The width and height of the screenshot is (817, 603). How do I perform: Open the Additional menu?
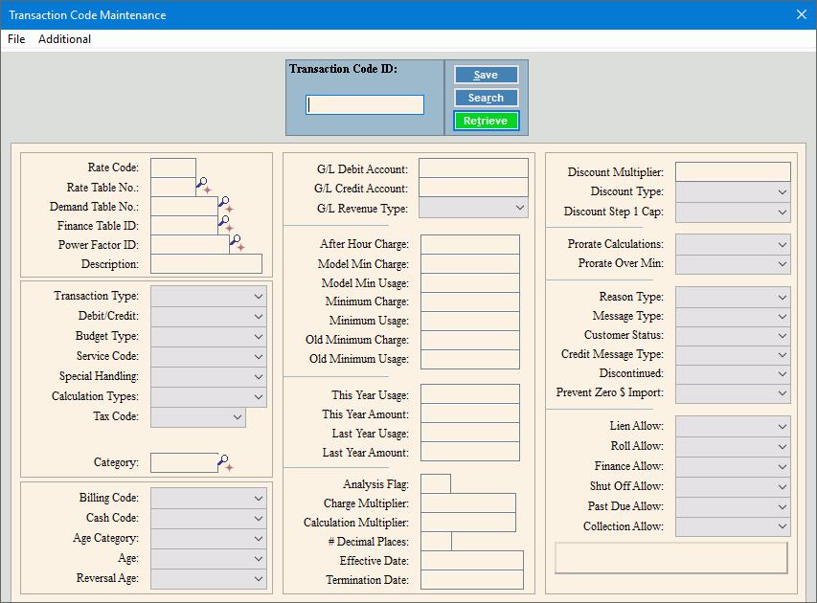[x=64, y=39]
